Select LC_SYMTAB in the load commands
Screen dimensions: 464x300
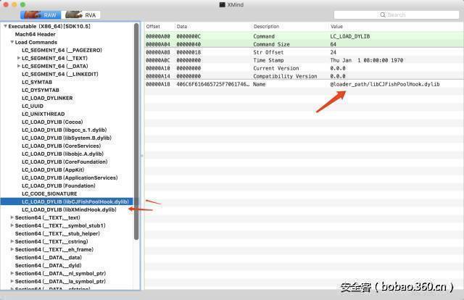(x=38, y=82)
